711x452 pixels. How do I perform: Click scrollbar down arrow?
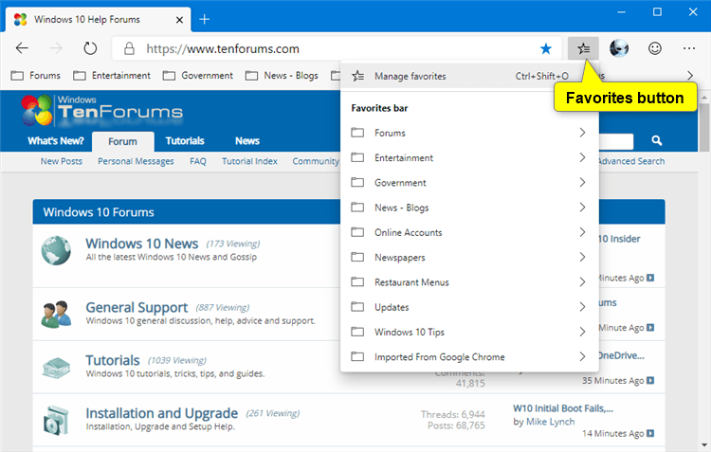coord(704,445)
